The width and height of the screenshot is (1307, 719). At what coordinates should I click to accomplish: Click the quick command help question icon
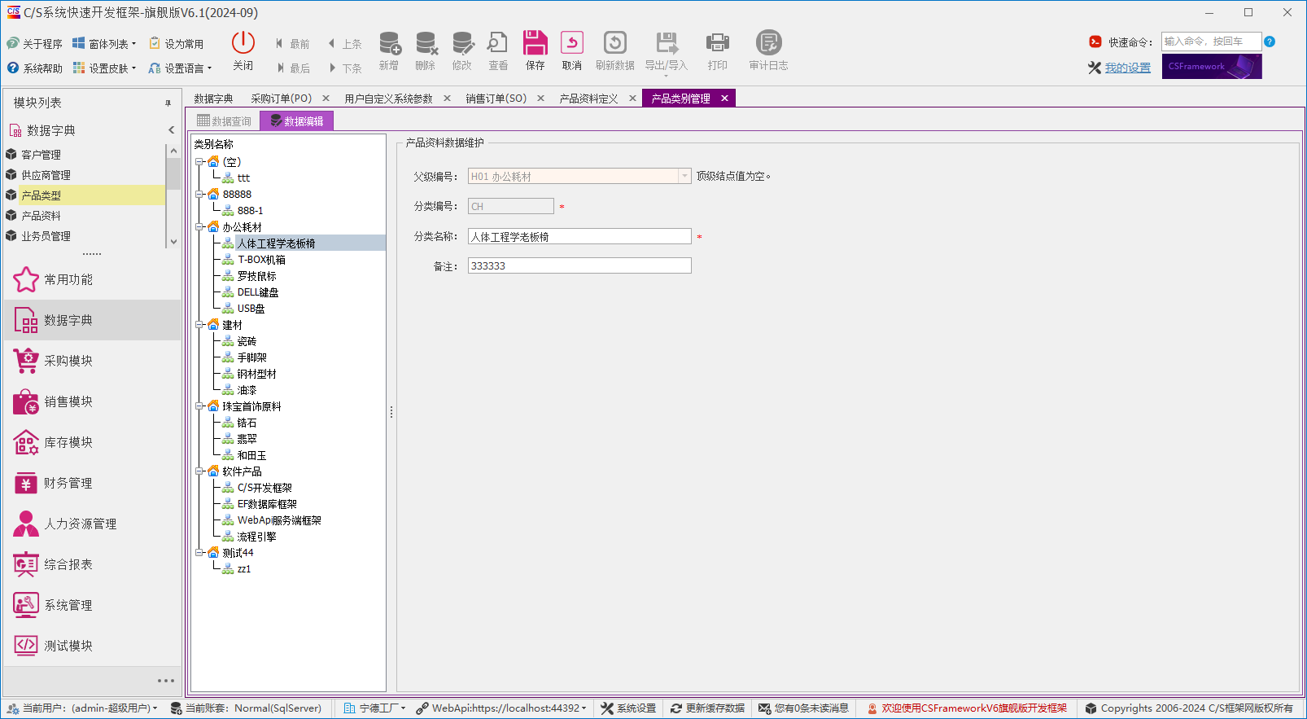click(1270, 42)
